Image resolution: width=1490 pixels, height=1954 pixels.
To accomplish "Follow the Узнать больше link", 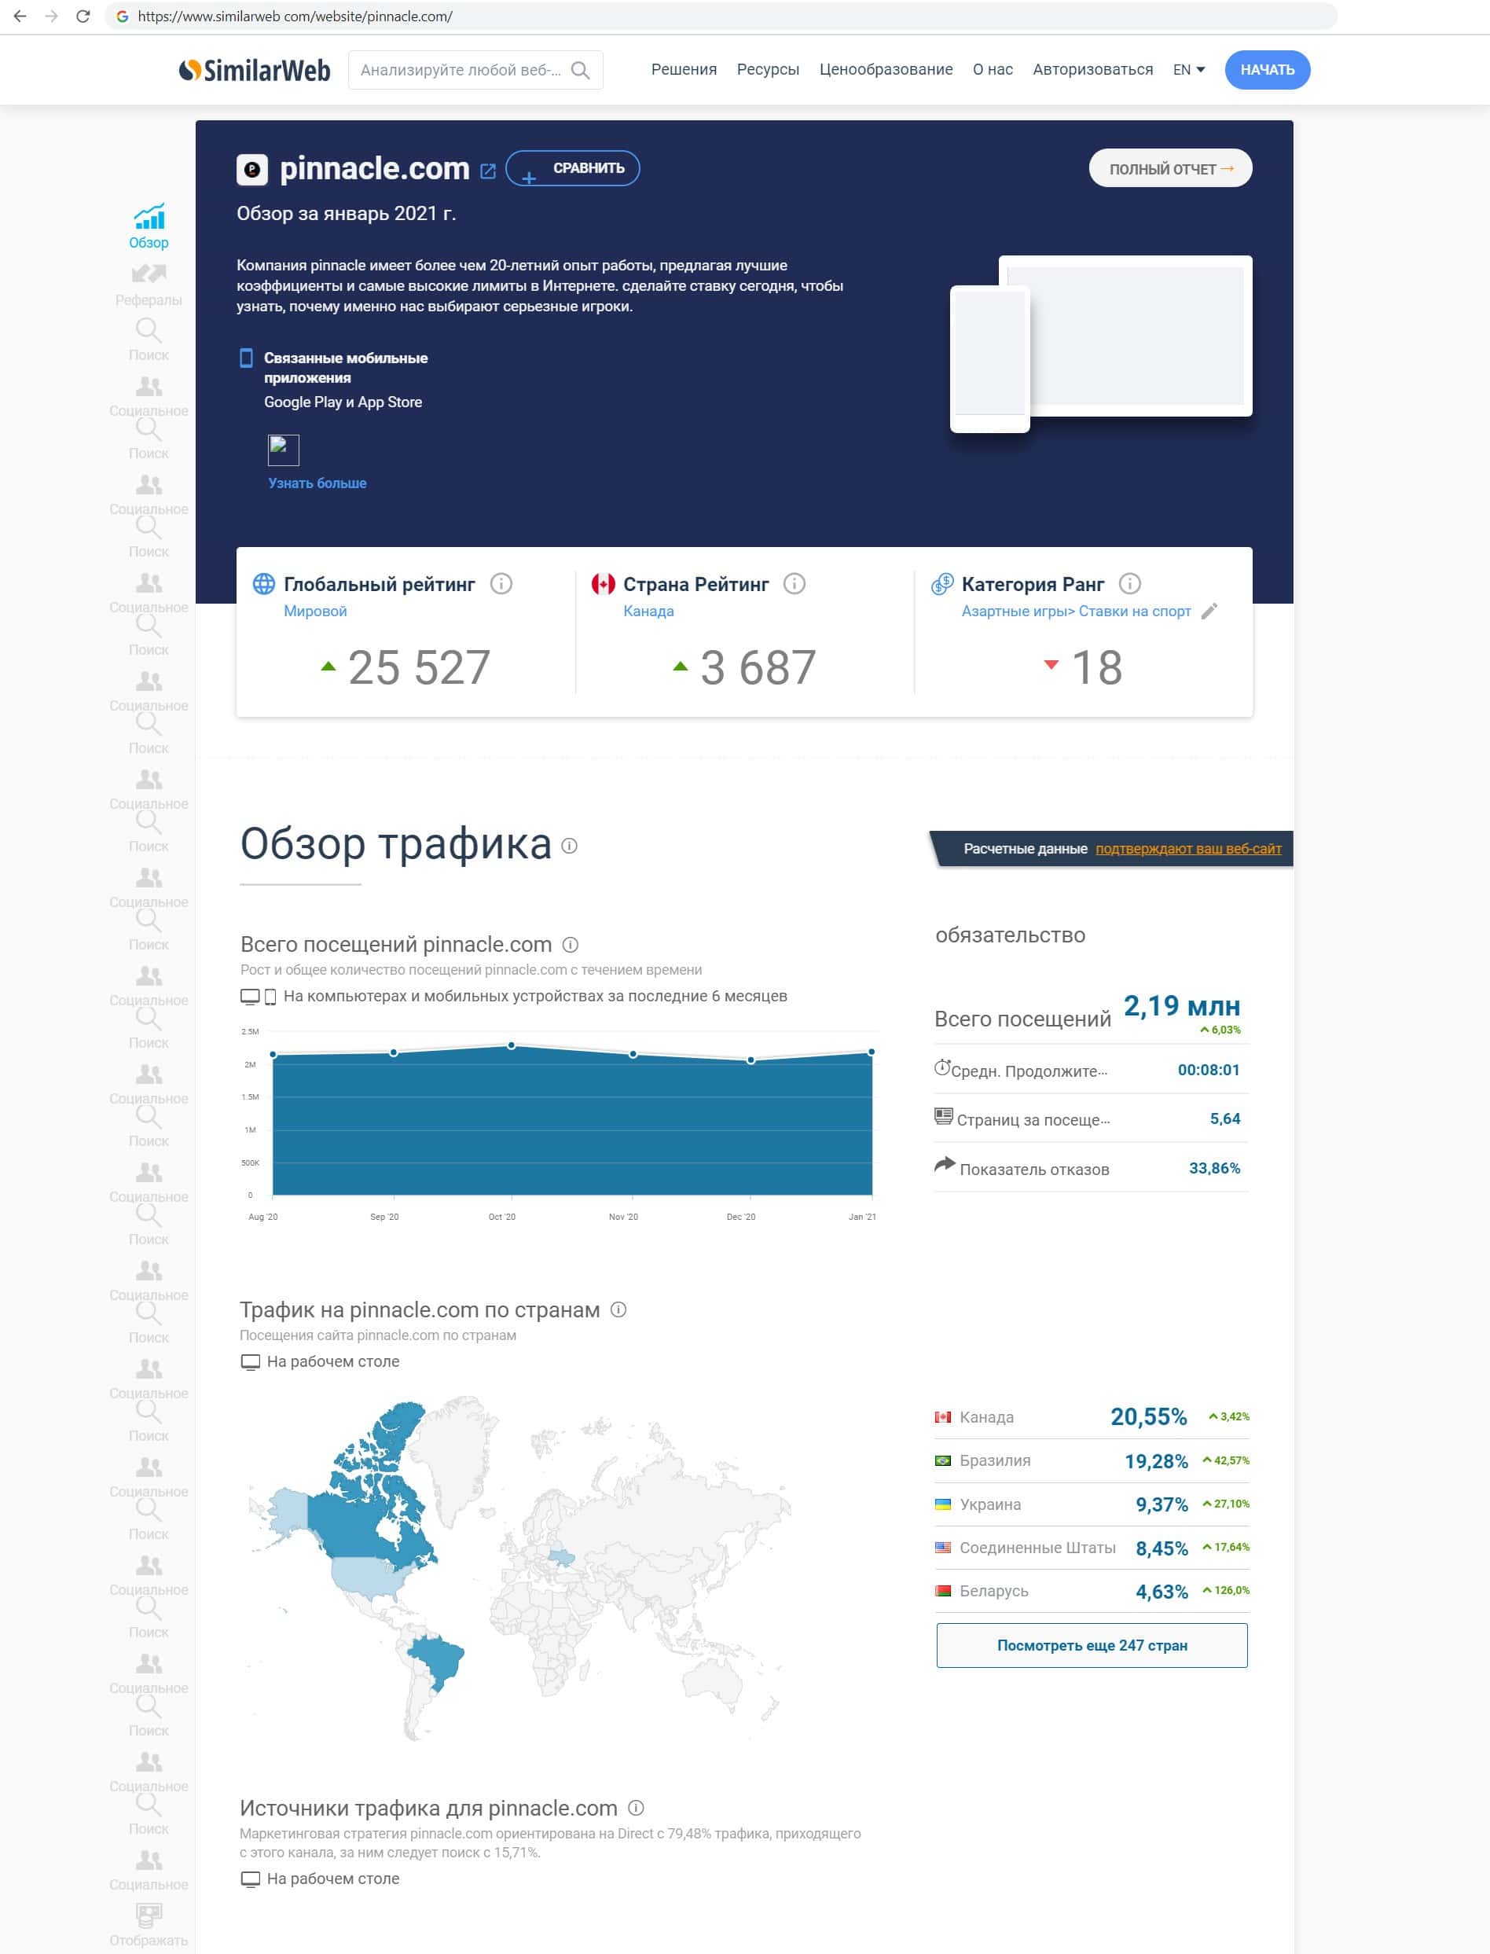I will tap(317, 483).
